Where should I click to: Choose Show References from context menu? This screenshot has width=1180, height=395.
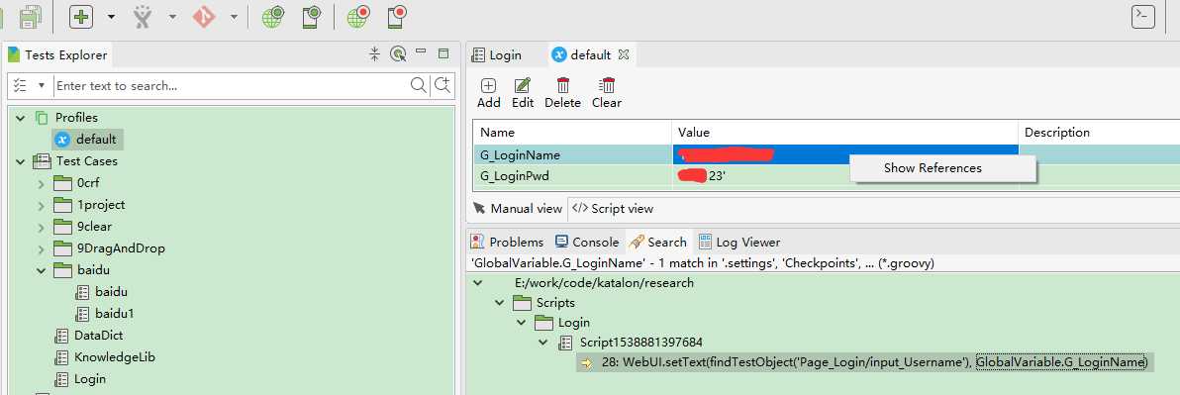click(x=943, y=168)
